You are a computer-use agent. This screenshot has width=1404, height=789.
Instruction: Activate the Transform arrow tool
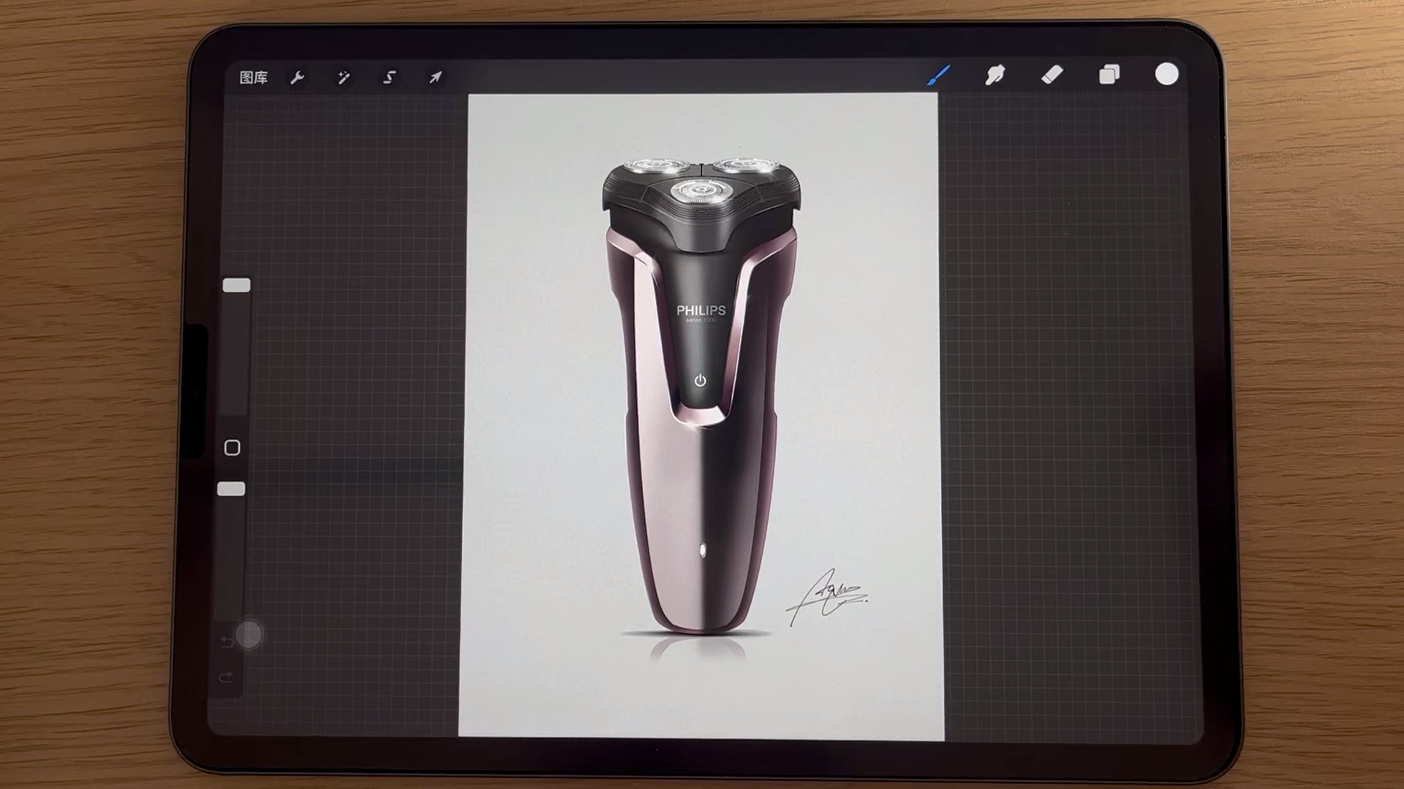tap(436, 77)
